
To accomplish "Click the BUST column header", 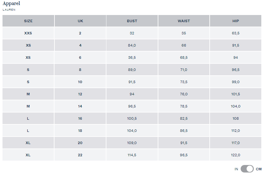I will coord(132,21).
